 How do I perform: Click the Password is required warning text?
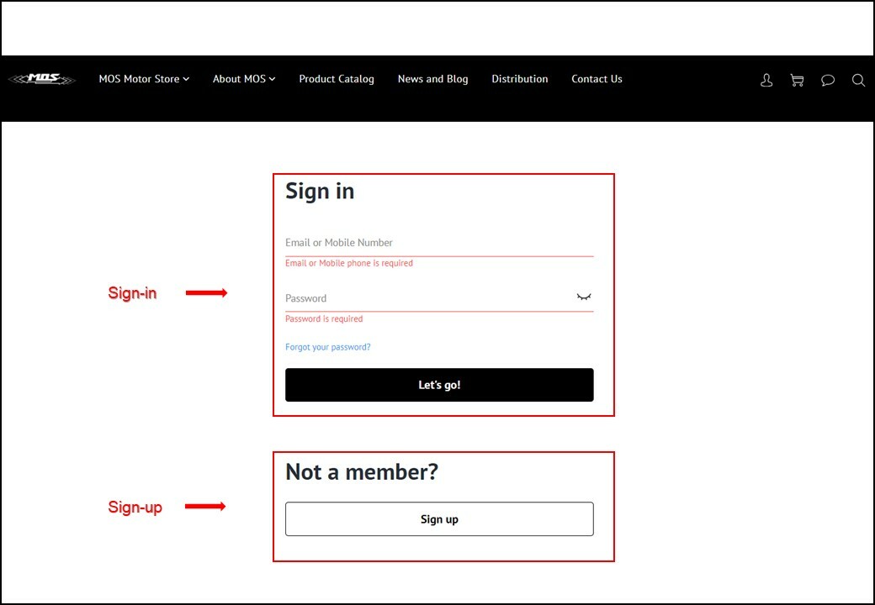coord(324,318)
